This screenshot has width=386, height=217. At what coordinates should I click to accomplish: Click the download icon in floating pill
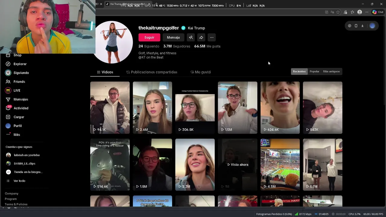tap(362, 26)
